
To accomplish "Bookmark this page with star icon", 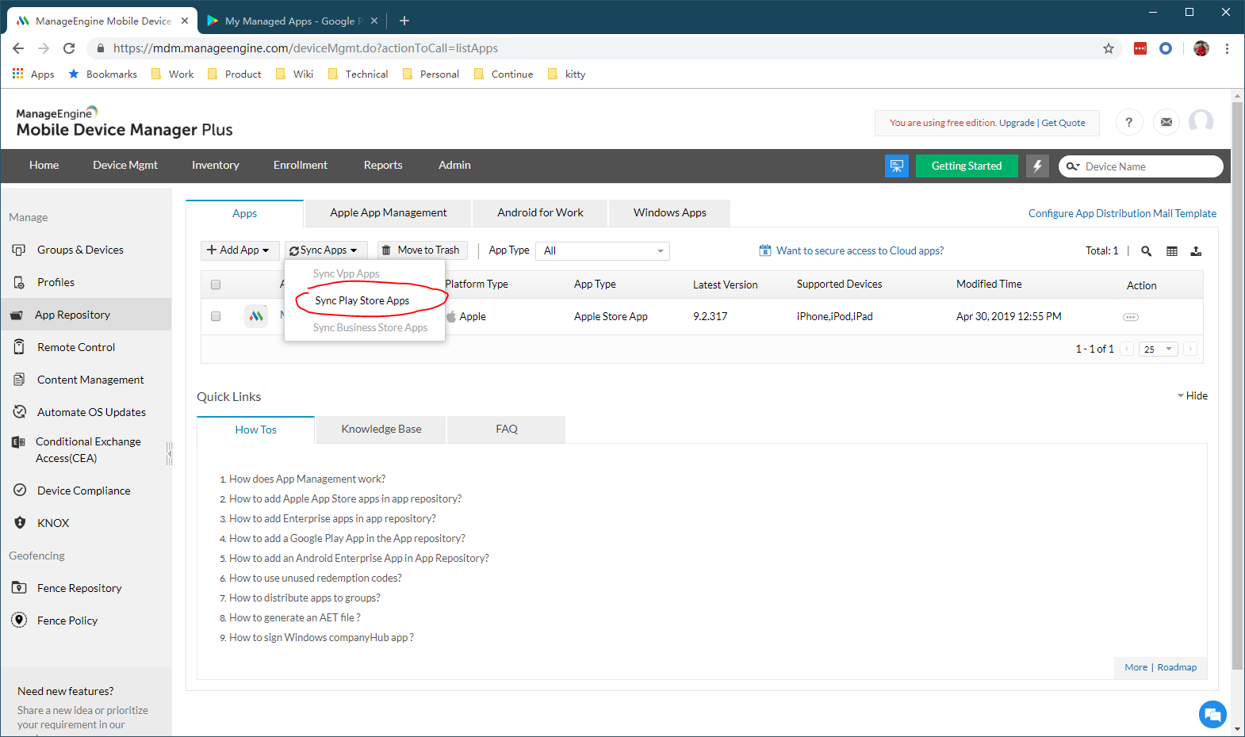I will click(1109, 48).
